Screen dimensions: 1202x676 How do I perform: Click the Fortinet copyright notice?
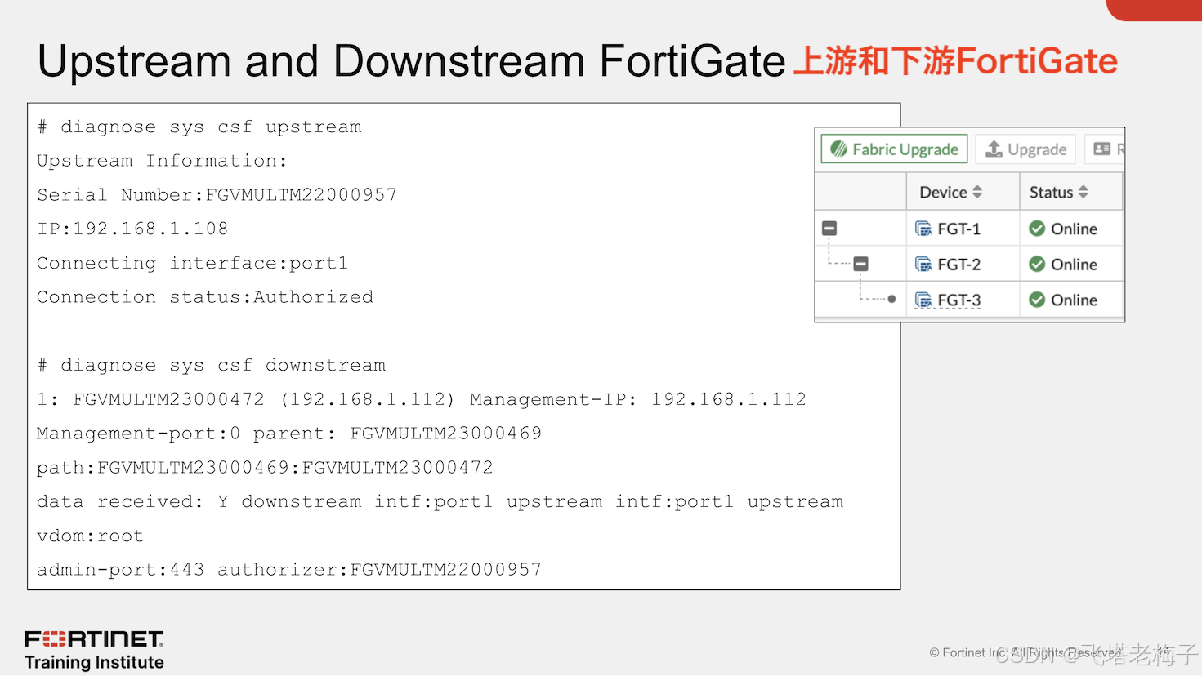point(1026,653)
